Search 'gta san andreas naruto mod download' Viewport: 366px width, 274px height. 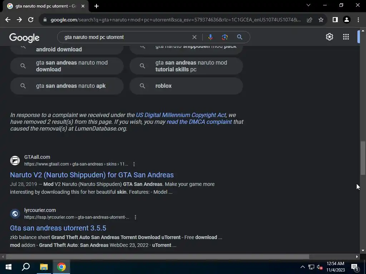point(67,66)
